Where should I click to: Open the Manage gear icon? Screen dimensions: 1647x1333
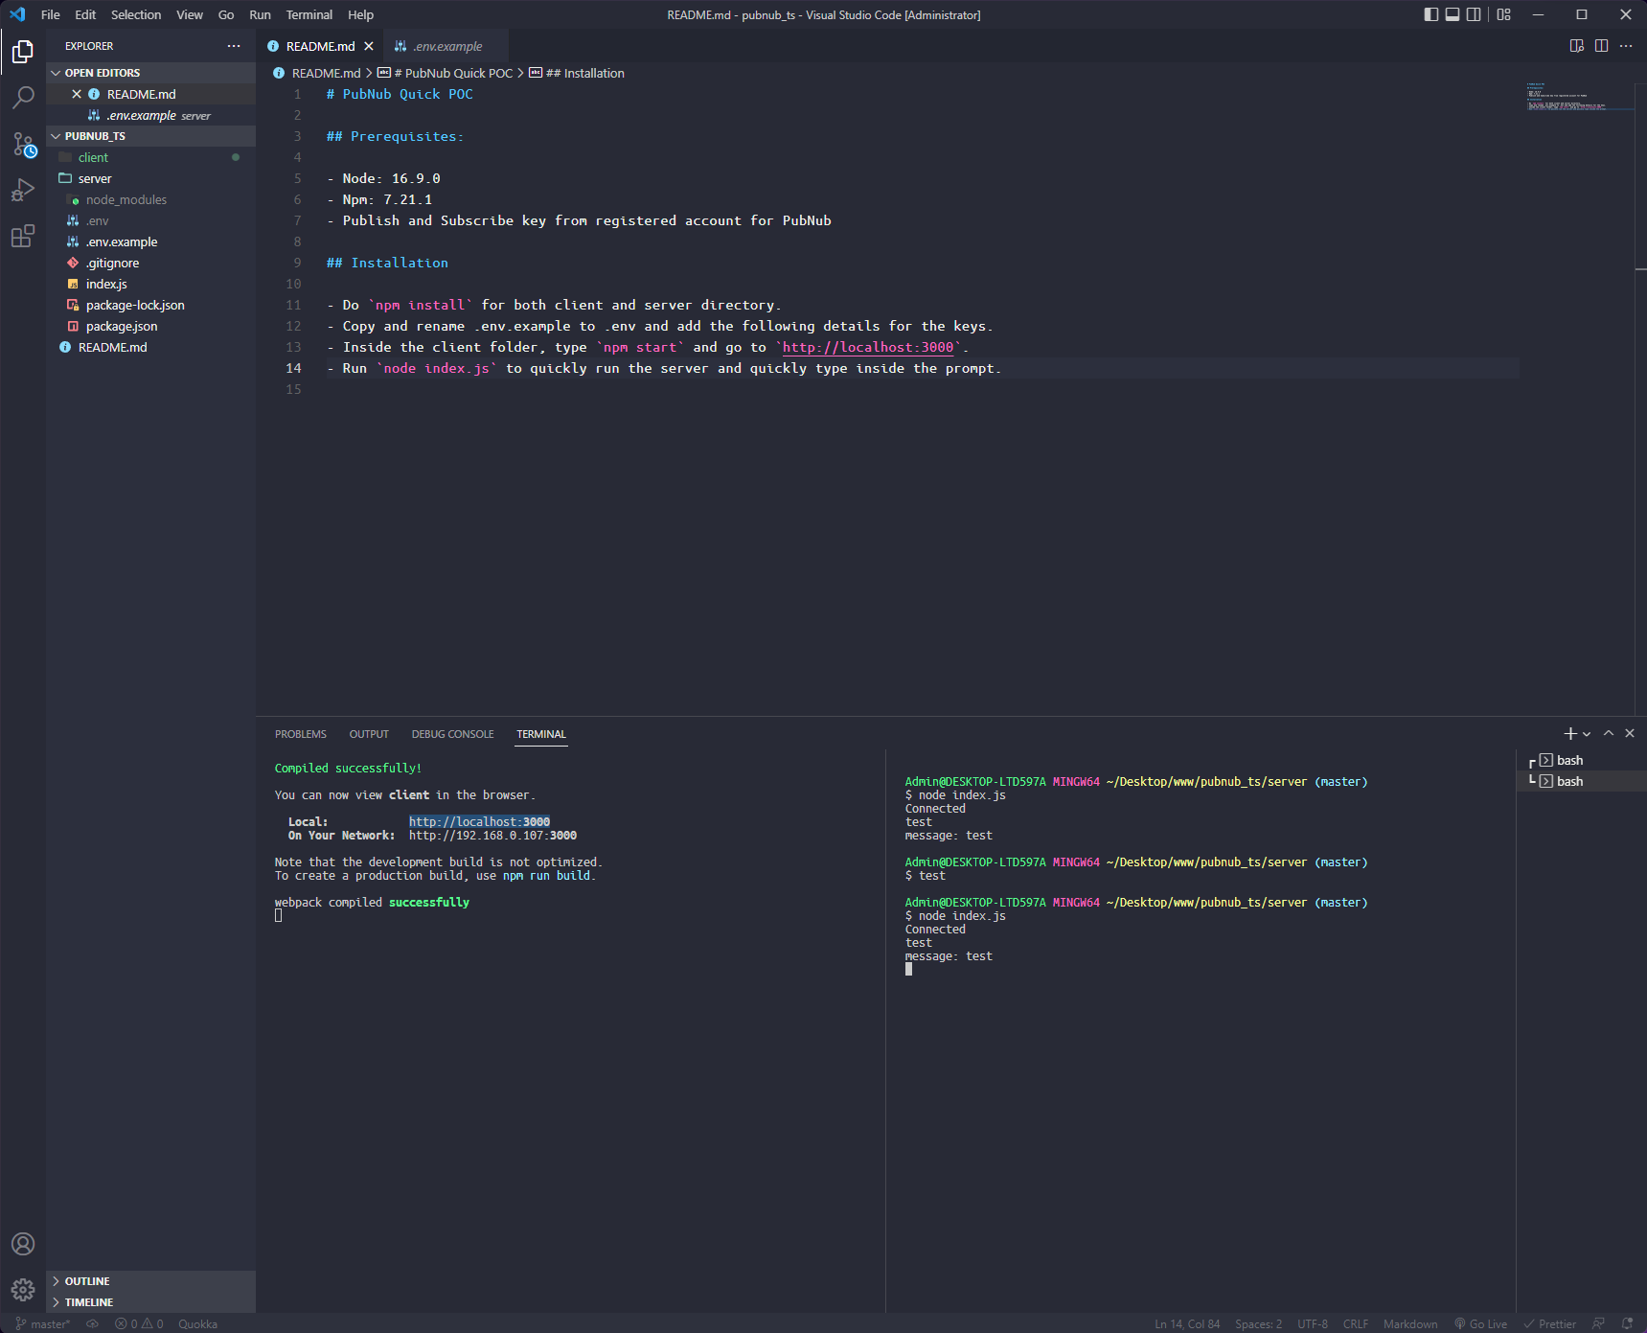23,1290
